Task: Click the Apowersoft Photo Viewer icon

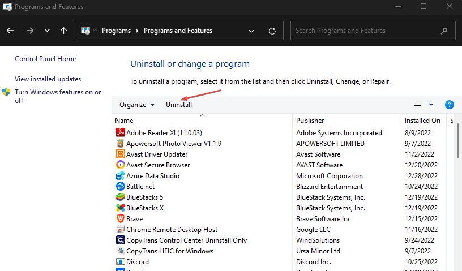Action: pos(120,143)
